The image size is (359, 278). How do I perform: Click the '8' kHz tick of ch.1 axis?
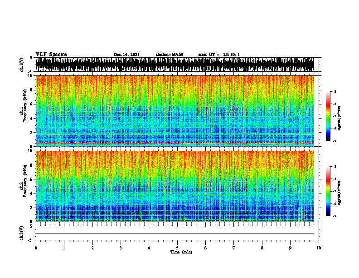(32, 90)
